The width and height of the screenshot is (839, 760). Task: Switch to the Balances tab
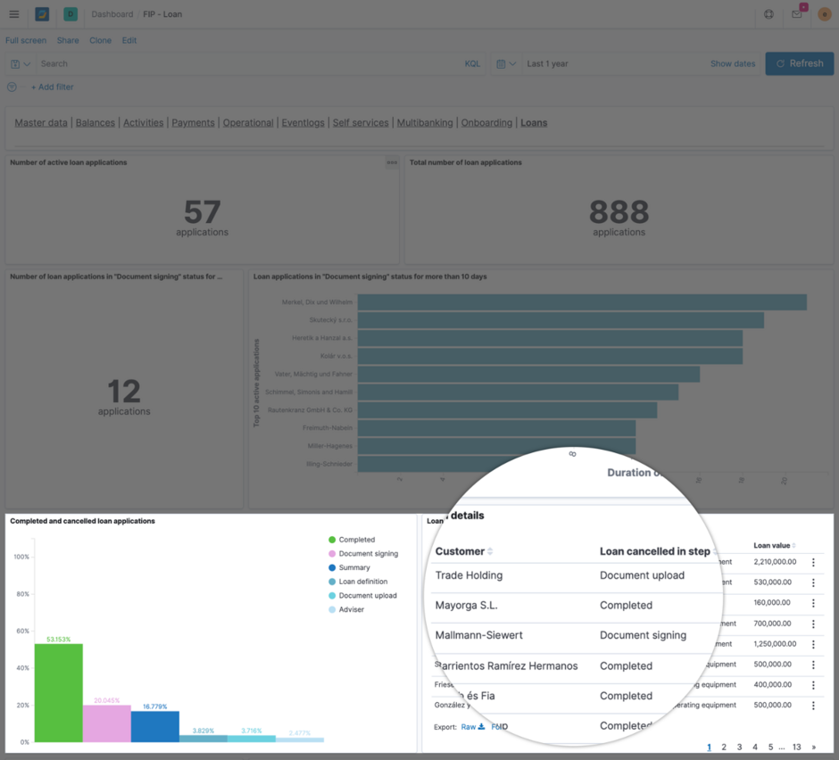point(95,122)
